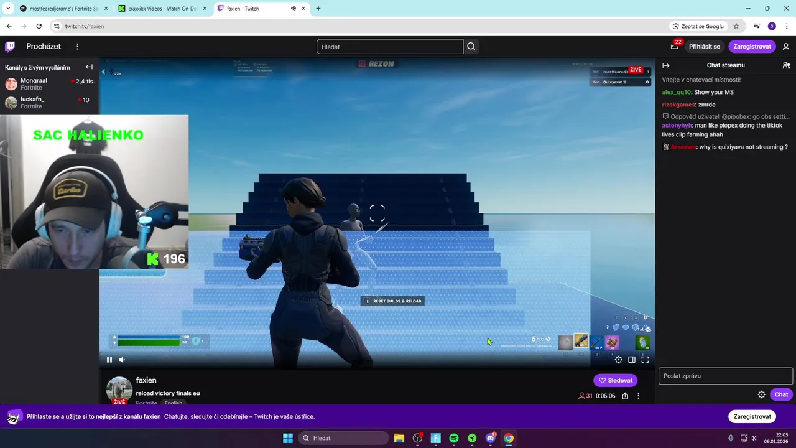Open Spotify from the taskbar
This screenshot has height=448, width=796.
pos(454,438)
